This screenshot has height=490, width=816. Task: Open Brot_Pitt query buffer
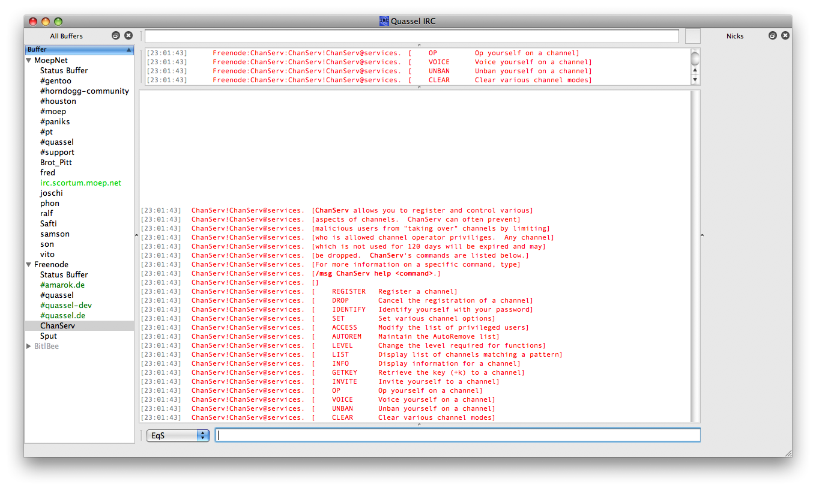point(56,163)
